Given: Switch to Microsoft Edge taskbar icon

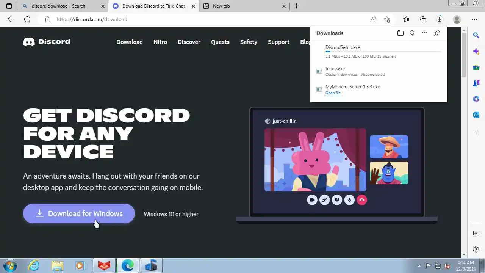Looking at the screenshot, I should point(128,265).
